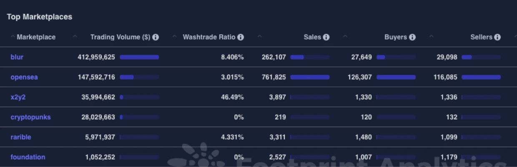The width and height of the screenshot is (517, 167).
Task: Open the foundation marketplace link
Action: tap(28, 157)
